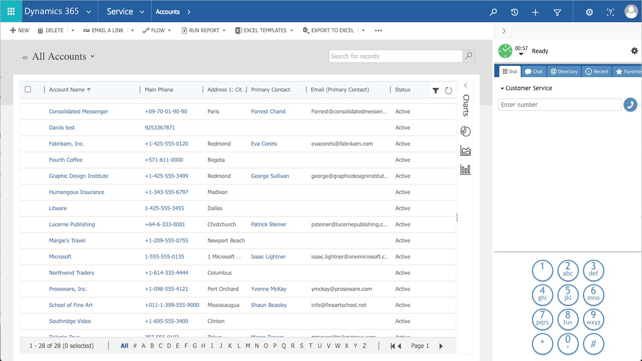The height and width of the screenshot is (361, 642).
Task: Click the record search magnifier button
Action: 468,56
